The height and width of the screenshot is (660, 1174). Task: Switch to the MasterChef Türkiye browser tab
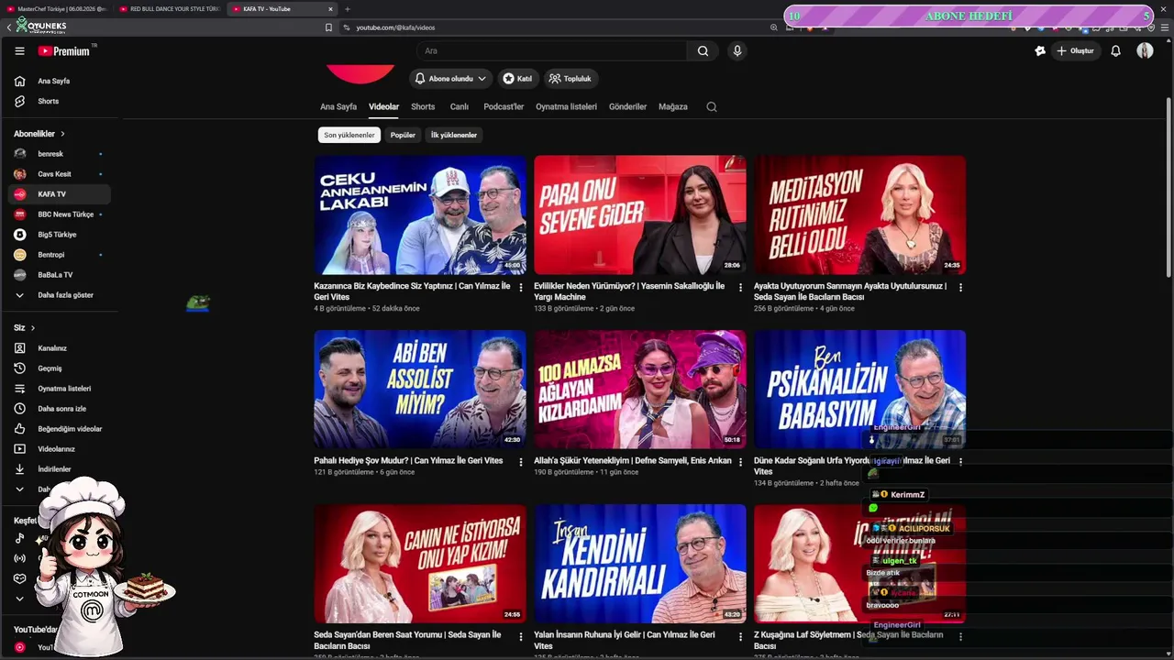pyautogui.click(x=57, y=9)
